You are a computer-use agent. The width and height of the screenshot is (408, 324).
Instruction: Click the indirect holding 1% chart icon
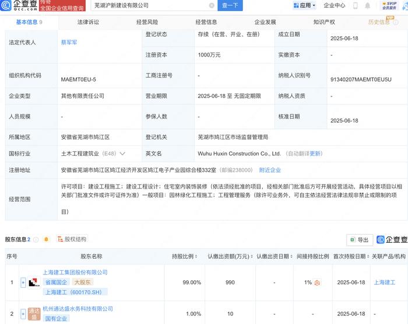click(317, 283)
